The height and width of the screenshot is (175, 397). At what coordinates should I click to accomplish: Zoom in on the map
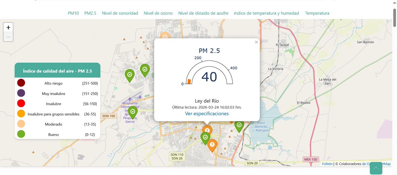8,27
